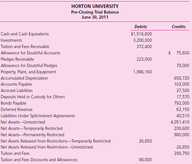
Task: Select Net Assets Released from Restrictions—Temporarily Restricted
Action: click(x=56, y=141)
